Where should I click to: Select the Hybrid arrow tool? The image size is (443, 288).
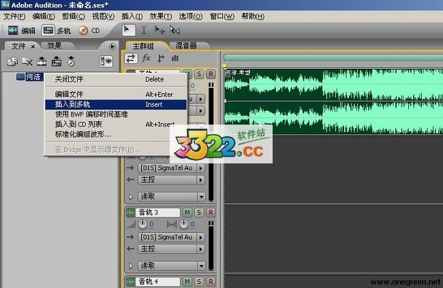point(129,30)
